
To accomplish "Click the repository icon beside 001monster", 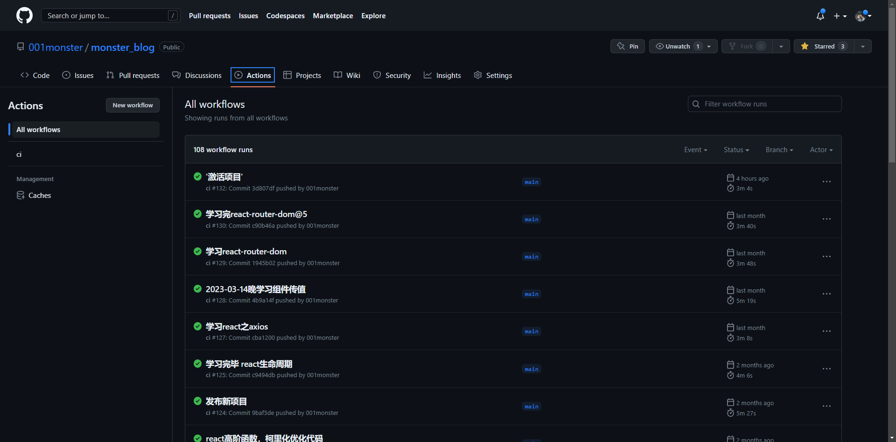I will tap(21, 47).
